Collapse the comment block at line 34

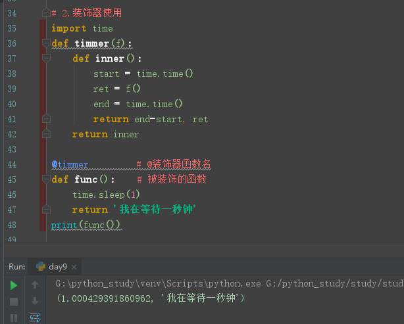coord(46,12)
